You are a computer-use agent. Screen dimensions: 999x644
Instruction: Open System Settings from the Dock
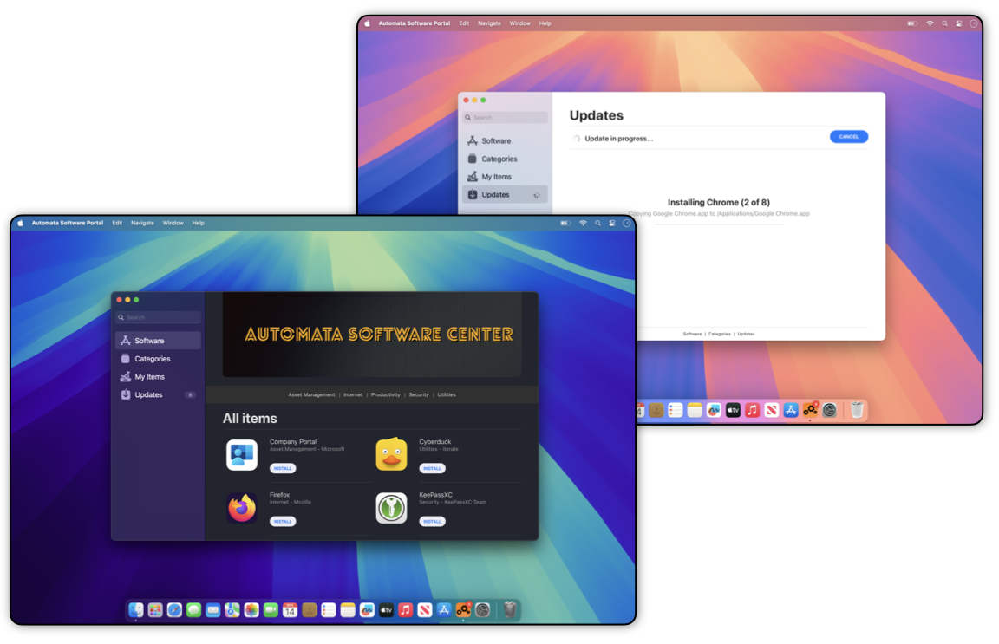[x=483, y=609]
